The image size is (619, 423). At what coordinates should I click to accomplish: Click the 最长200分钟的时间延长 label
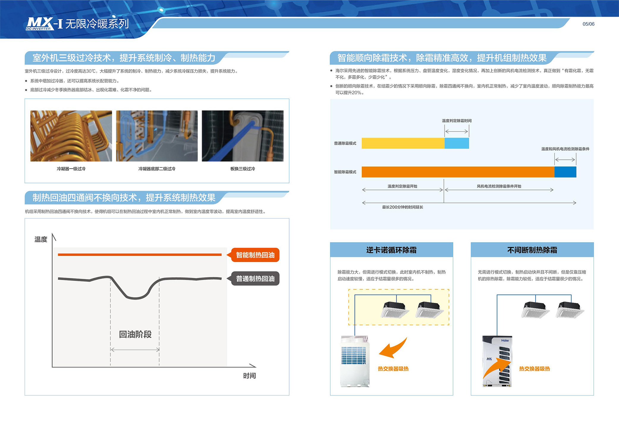click(403, 207)
